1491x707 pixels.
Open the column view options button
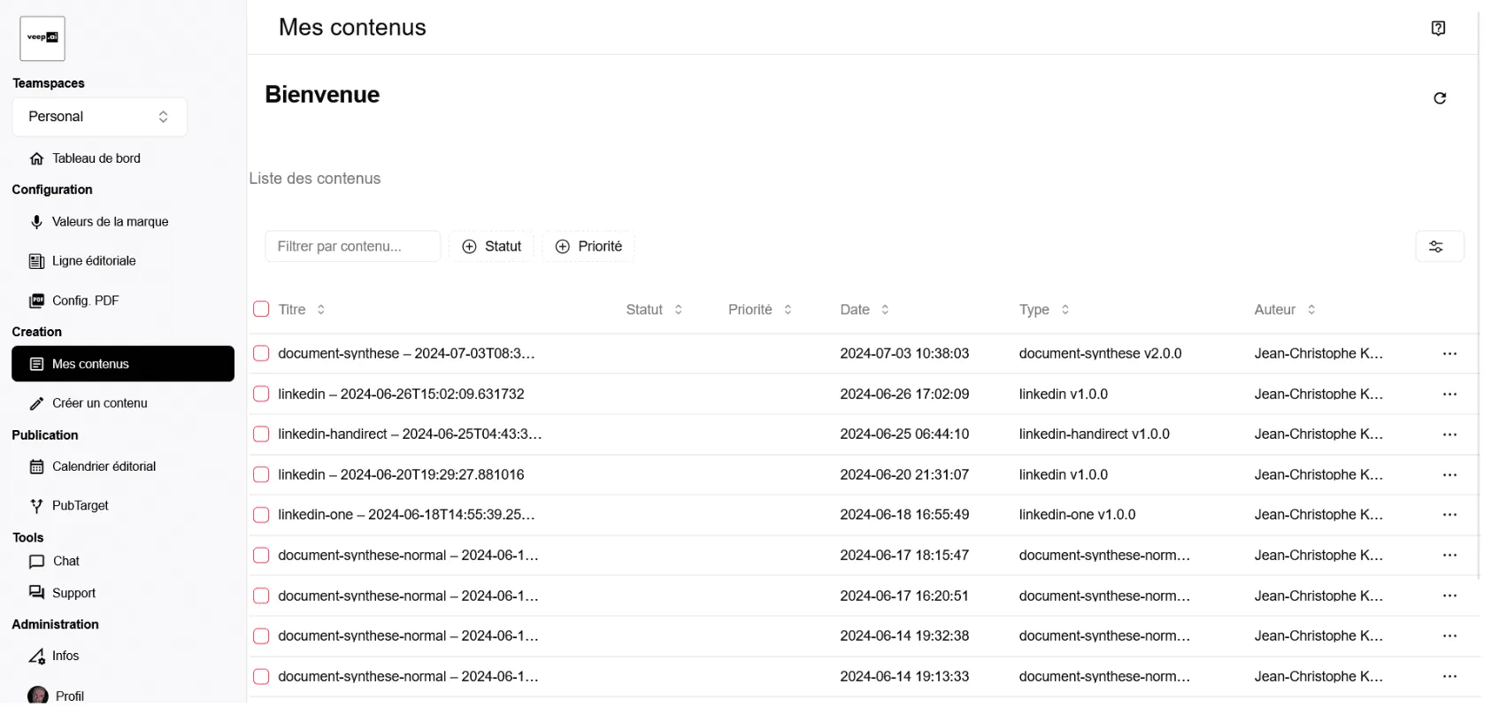1440,247
